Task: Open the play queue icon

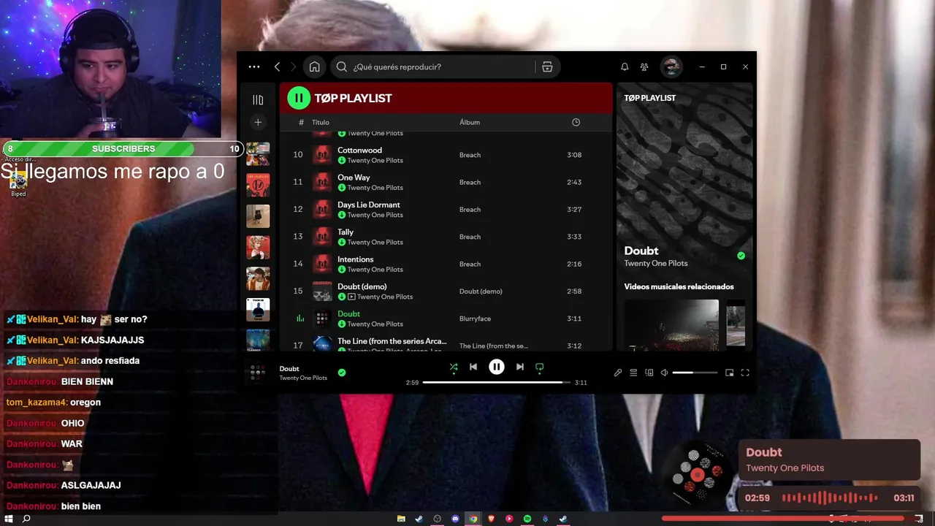Action: click(633, 373)
